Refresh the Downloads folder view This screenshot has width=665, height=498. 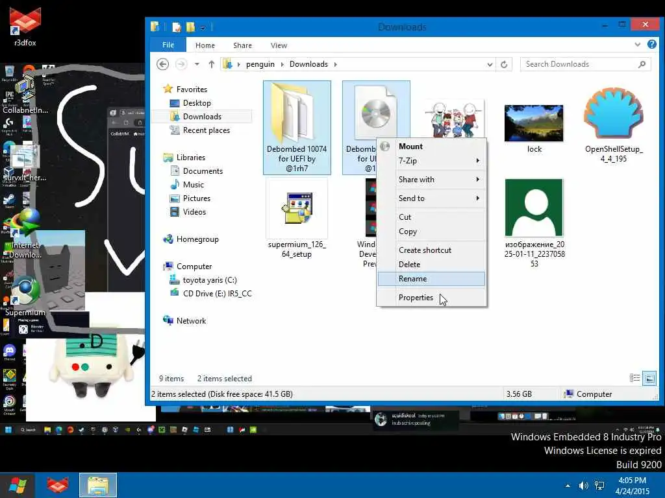[504, 64]
